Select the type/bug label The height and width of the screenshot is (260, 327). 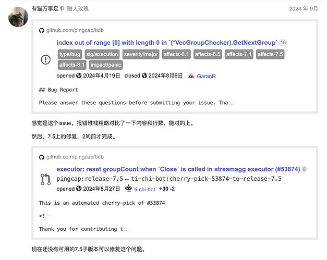click(70, 54)
